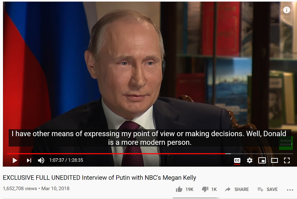Click the 19K likes count
The width and height of the screenshot is (297, 199).
point(189,189)
